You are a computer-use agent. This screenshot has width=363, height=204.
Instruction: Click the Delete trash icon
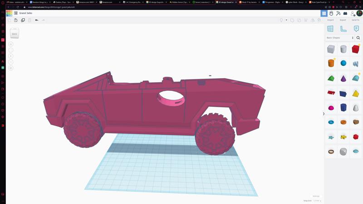click(x=29, y=20)
